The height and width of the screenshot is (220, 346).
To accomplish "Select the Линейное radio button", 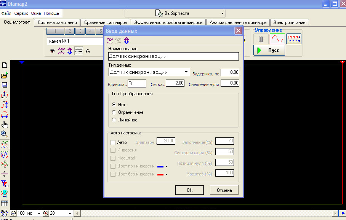I will pos(114,120).
